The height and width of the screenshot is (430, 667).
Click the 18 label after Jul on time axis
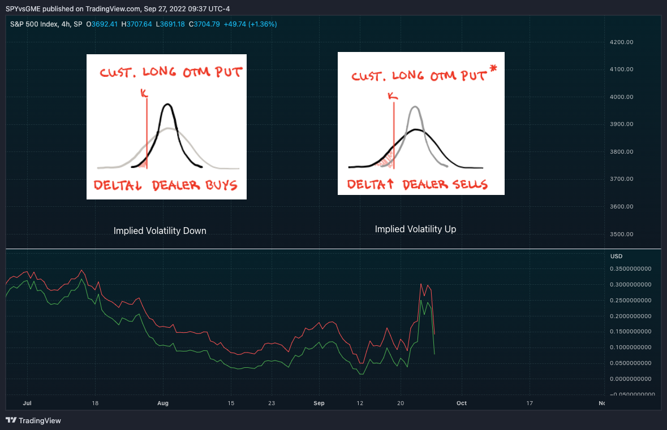point(95,403)
